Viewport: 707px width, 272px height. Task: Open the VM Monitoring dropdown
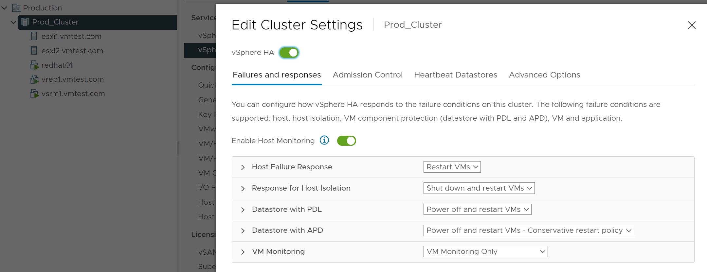point(485,252)
